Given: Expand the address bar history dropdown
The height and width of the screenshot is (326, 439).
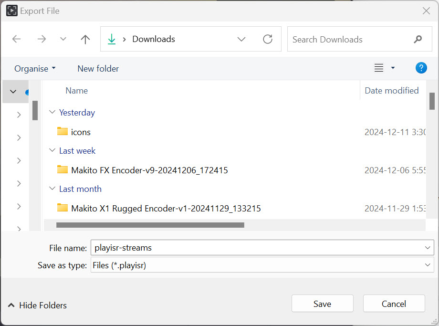Looking at the screenshot, I should click(x=241, y=39).
